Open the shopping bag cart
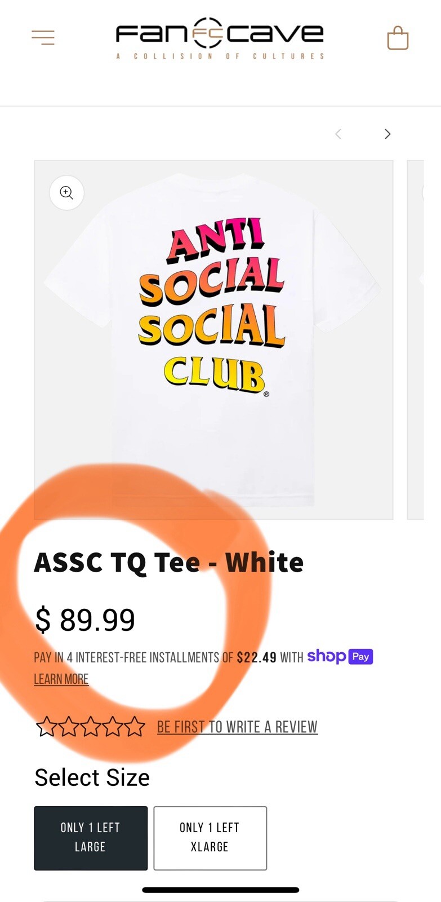 click(x=398, y=38)
